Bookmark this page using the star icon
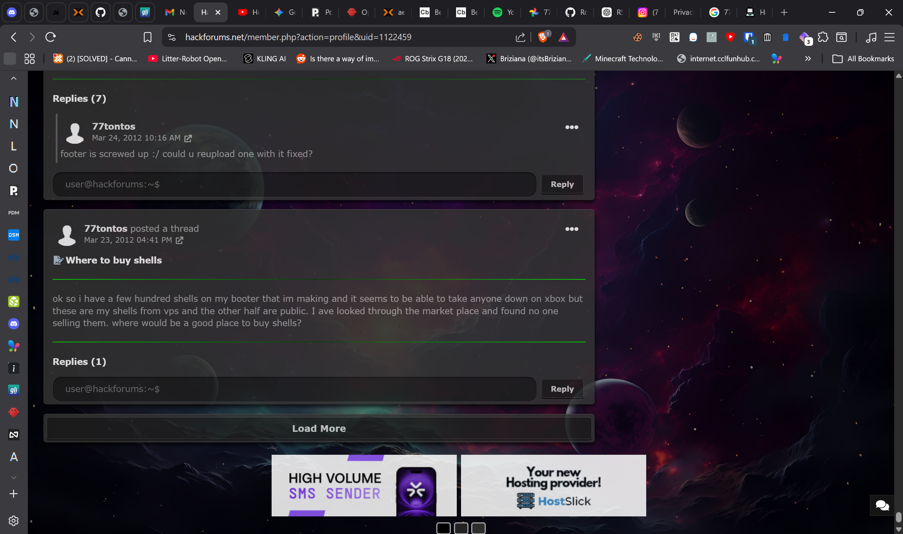 coord(147,37)
